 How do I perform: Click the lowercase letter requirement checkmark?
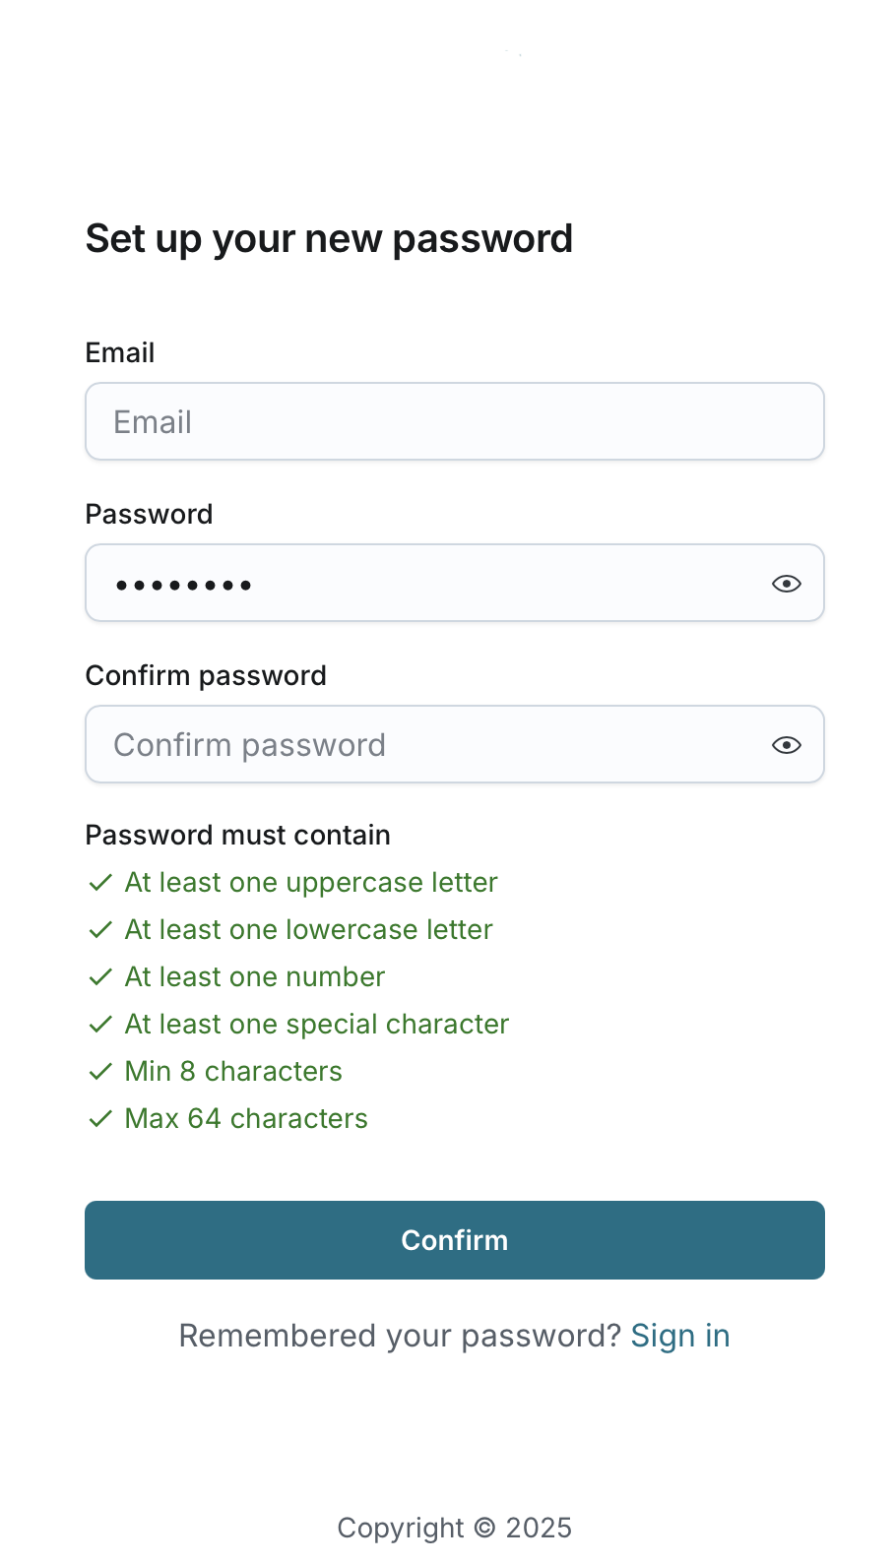click(x=100, y=930)
